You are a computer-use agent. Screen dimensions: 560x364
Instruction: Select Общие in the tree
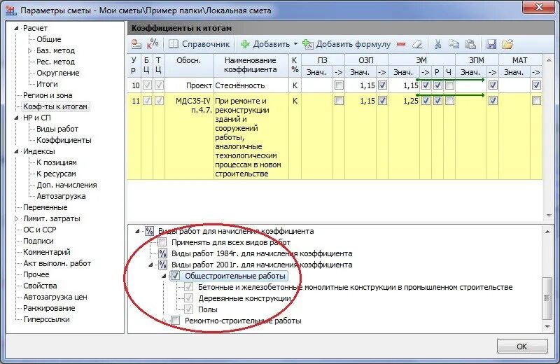tap(48, 39)
